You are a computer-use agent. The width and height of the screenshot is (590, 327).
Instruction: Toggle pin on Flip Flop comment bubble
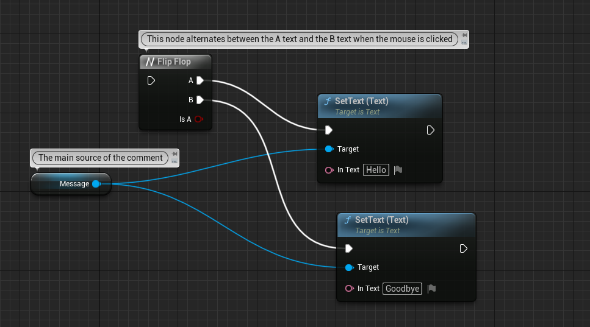pos(464,35)
